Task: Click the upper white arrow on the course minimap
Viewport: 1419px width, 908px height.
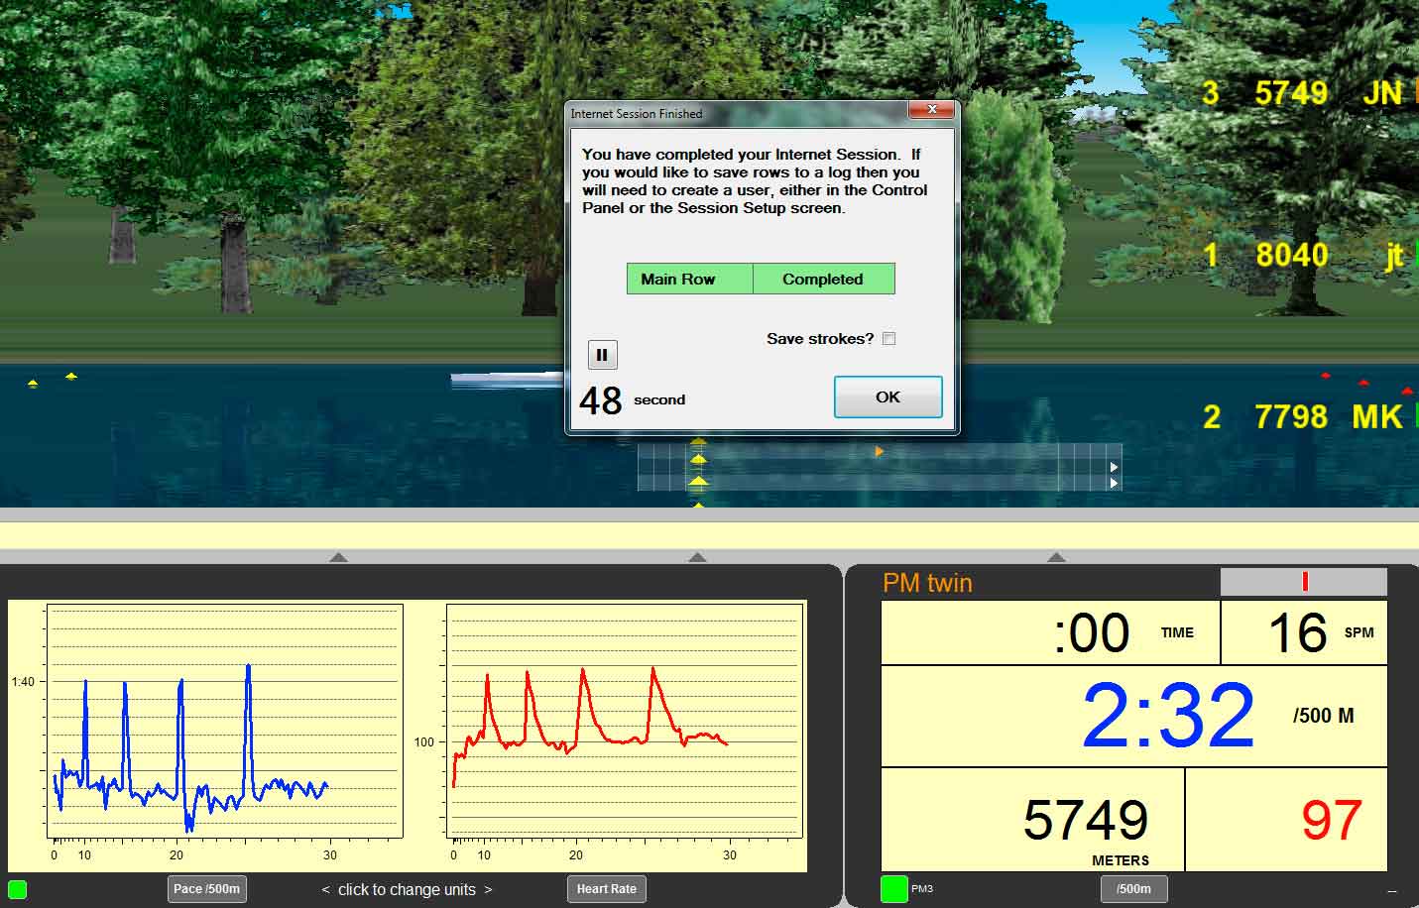Action: click(x=1115, y=467)
